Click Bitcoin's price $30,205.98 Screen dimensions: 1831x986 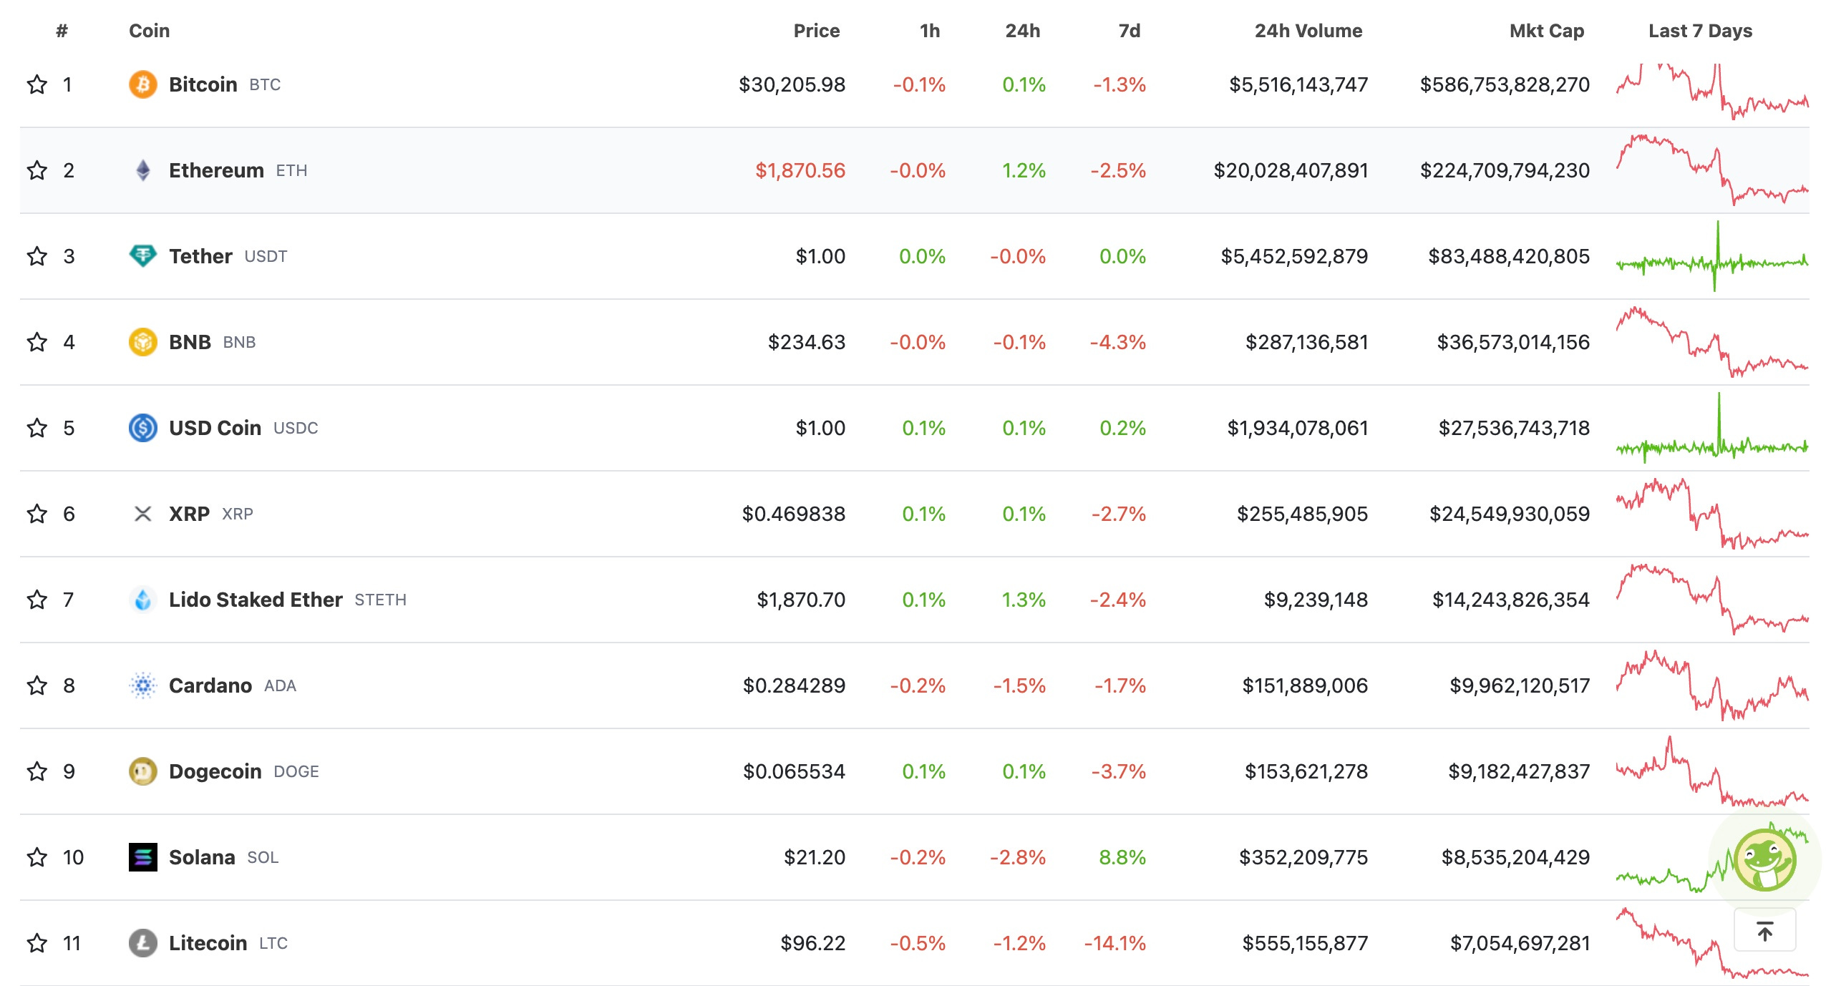[x=792, y=84]
